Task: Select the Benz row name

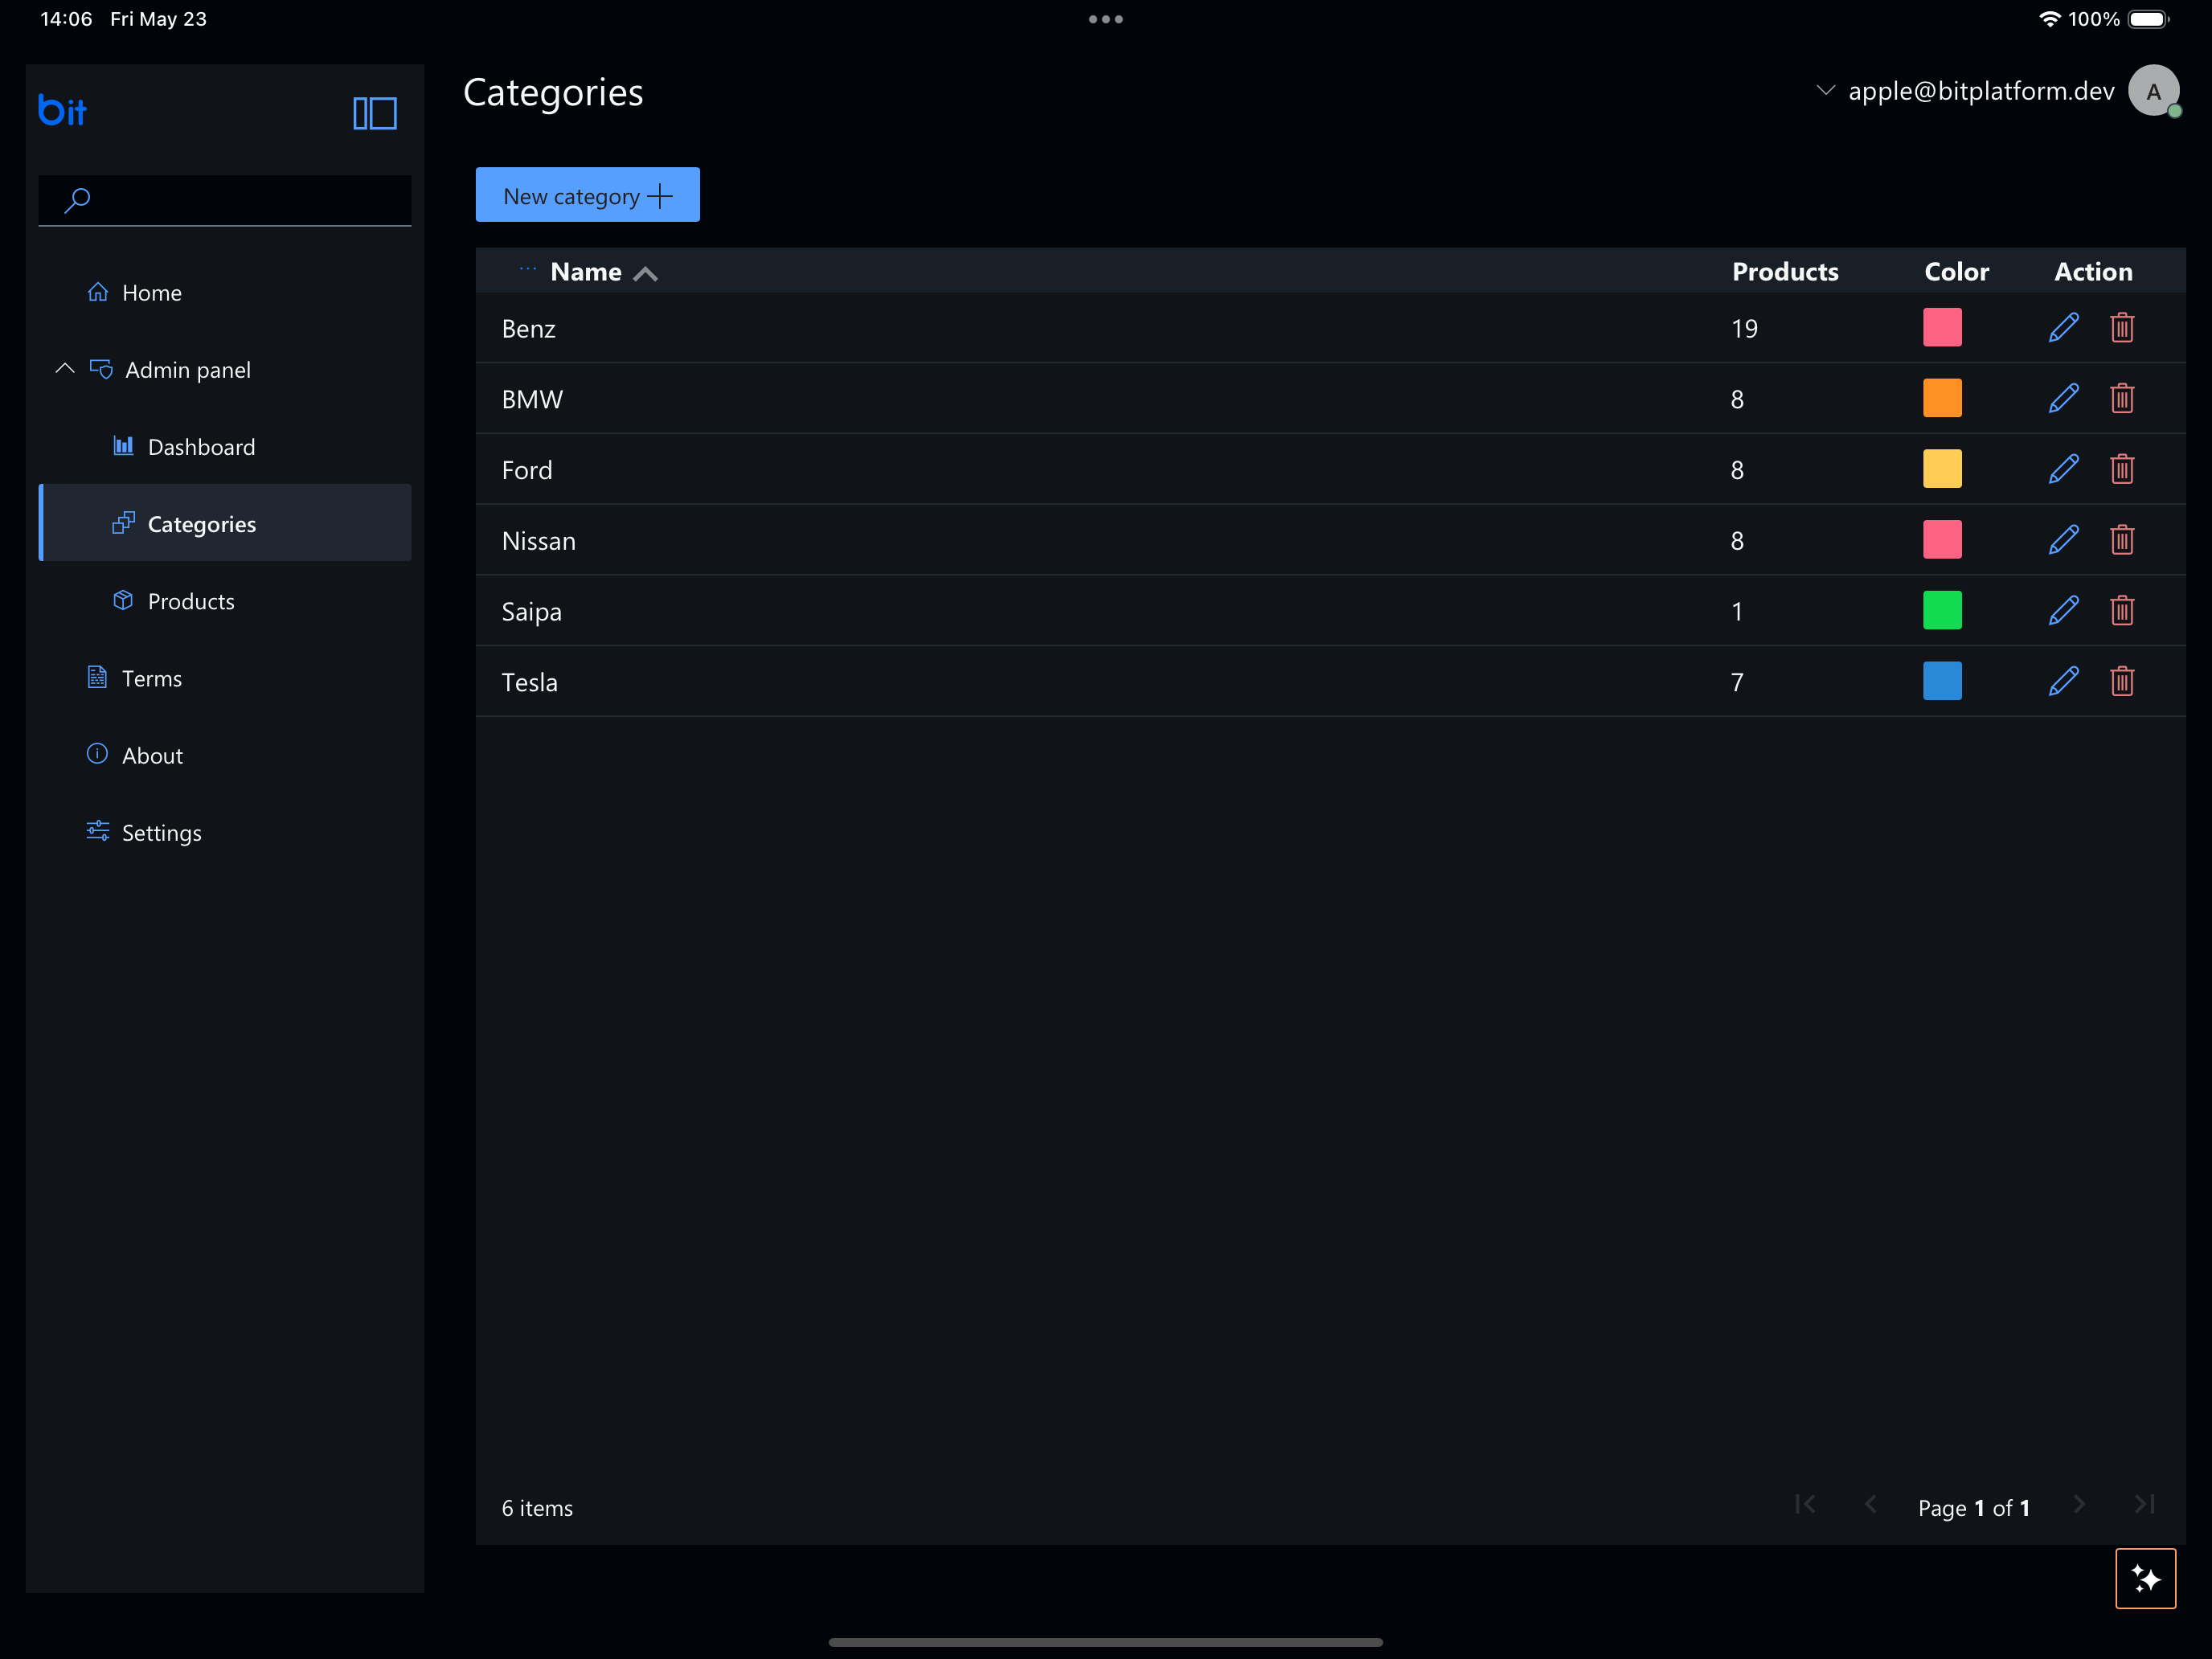Action: [528, 329]
